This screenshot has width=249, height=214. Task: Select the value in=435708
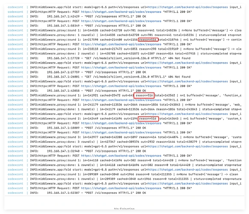107,54
